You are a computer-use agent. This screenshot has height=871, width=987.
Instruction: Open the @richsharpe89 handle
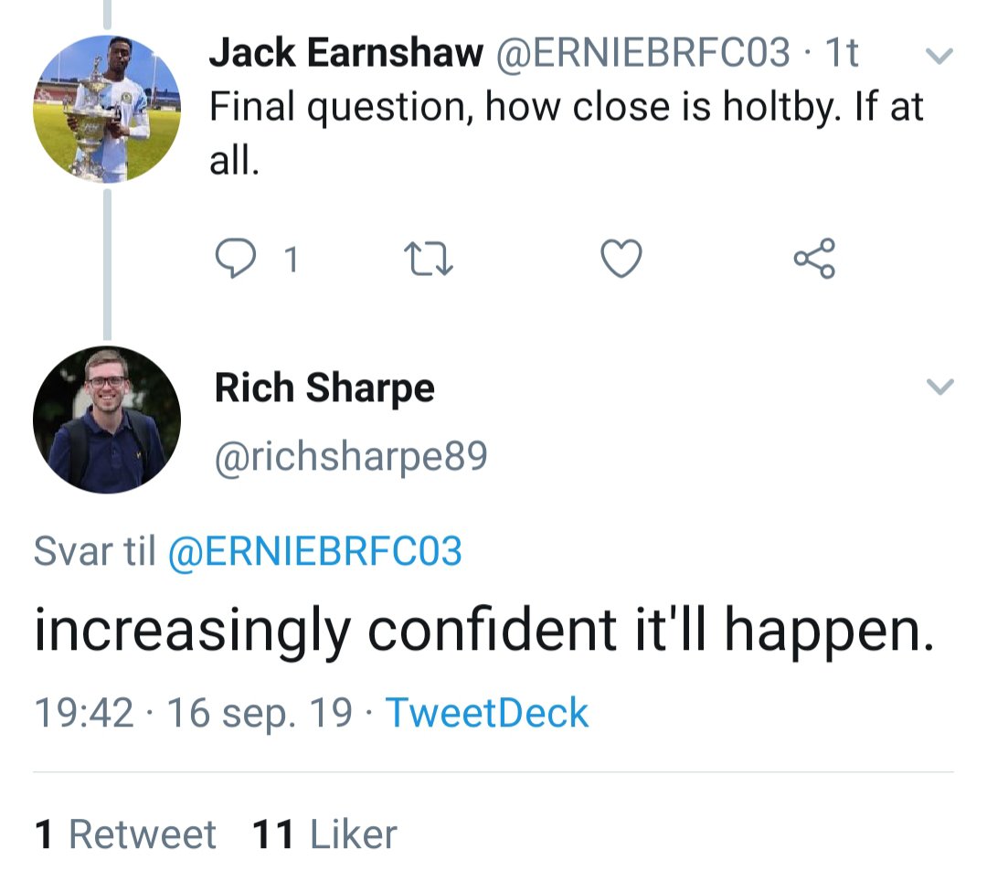351,456
